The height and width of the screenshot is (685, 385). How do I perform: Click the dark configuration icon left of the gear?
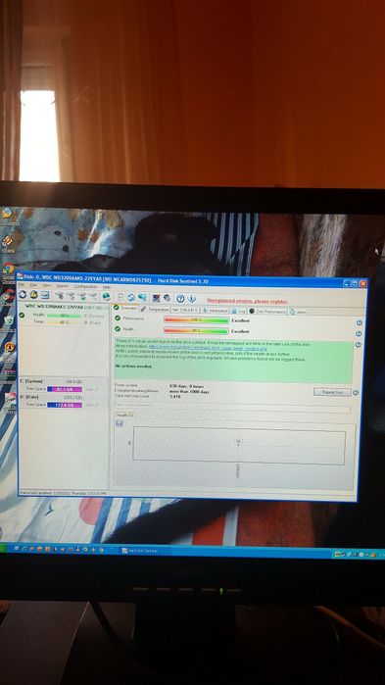(156, 298)
